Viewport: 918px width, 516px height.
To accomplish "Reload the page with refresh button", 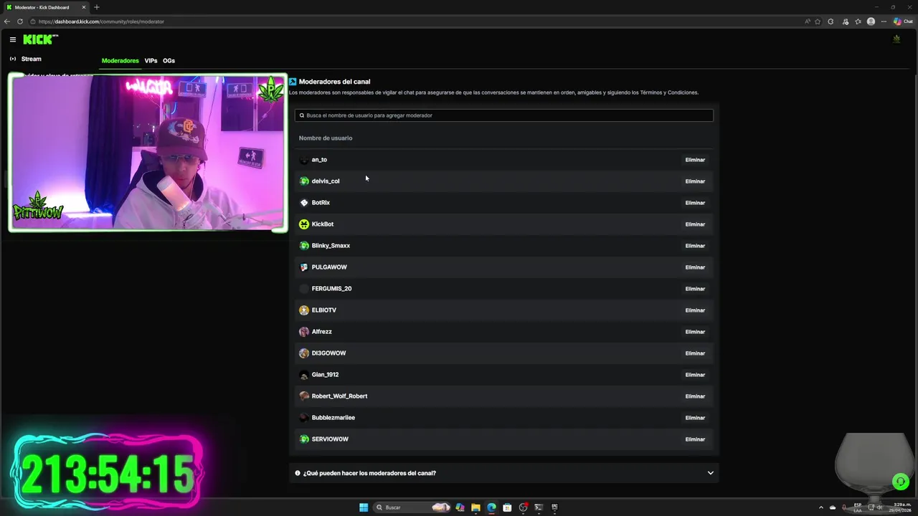I will (20, 21).
